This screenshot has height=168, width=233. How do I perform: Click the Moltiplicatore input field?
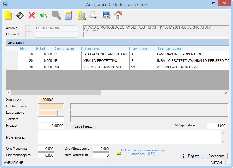(x=216, y=126)
